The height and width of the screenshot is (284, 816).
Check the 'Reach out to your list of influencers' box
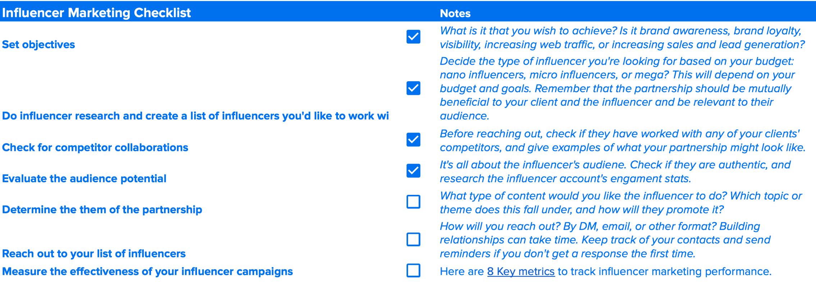[413, 239]
